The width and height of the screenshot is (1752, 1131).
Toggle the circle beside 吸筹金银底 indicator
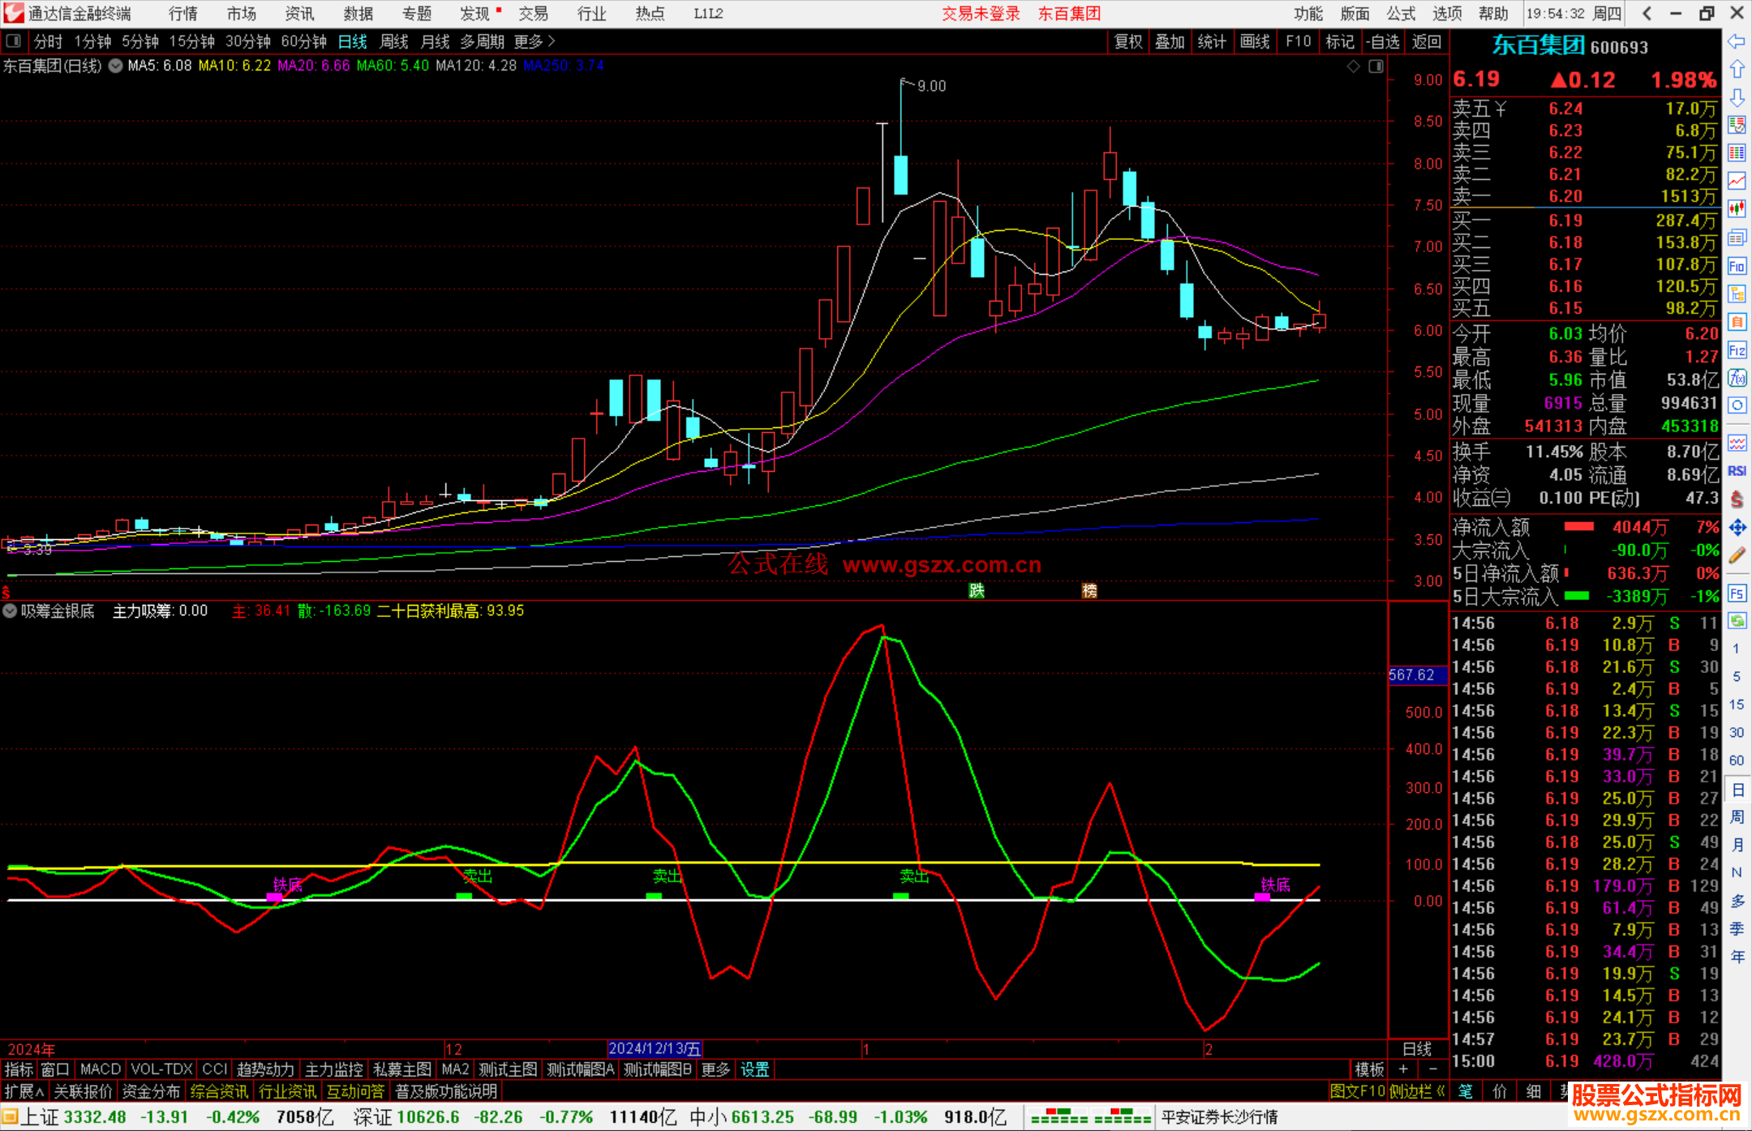tap(10, 610)
